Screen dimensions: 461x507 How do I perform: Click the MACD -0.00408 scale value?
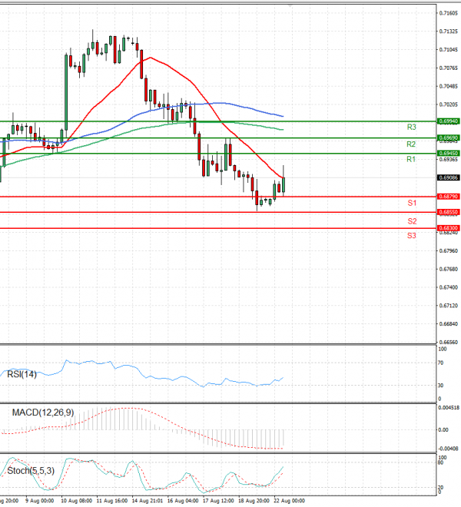click(x=449, y=449)
